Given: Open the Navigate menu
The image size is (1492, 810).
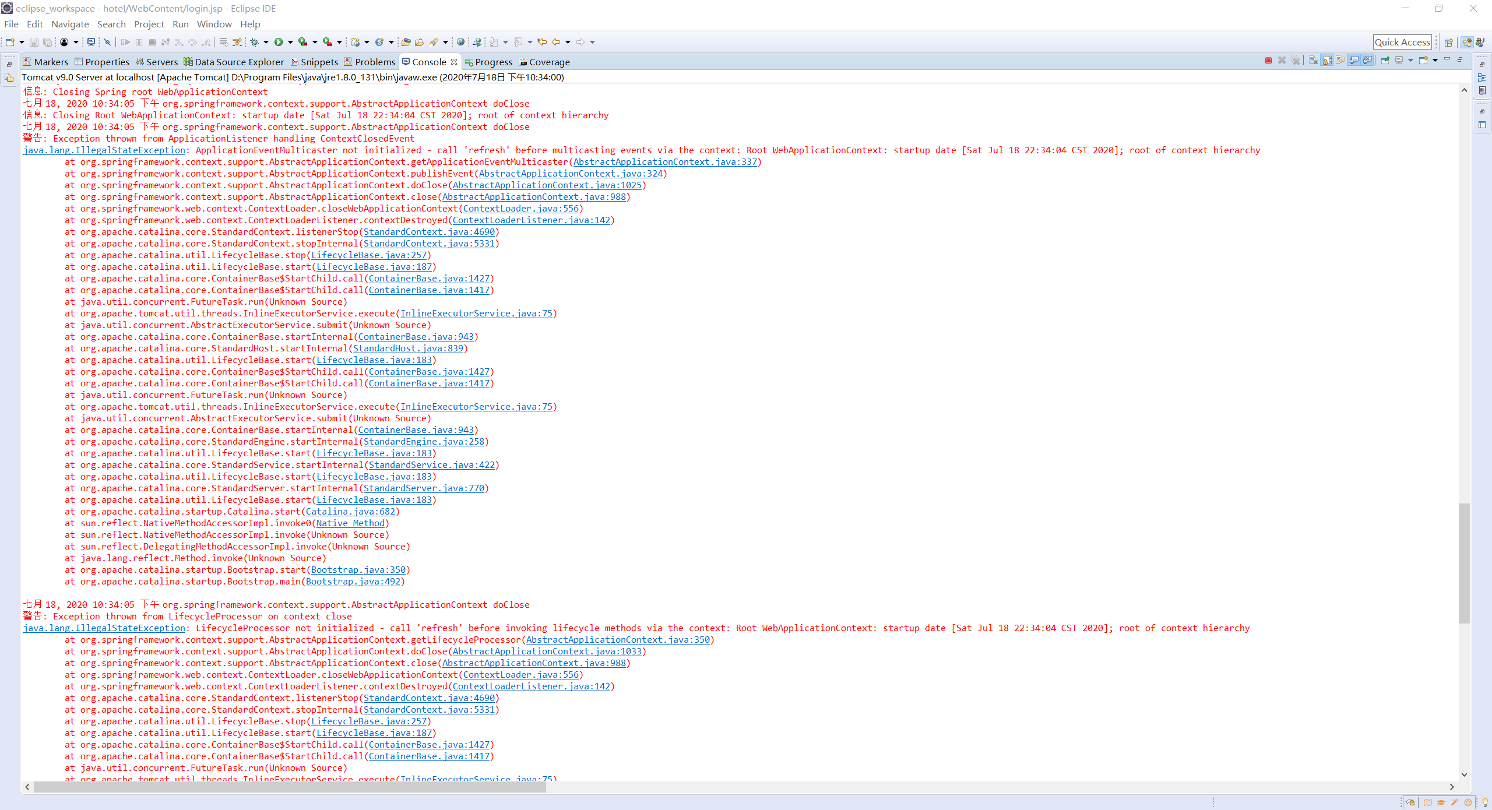Looking at the screenshot, I should pyautogui.click(x=70, y=24).
